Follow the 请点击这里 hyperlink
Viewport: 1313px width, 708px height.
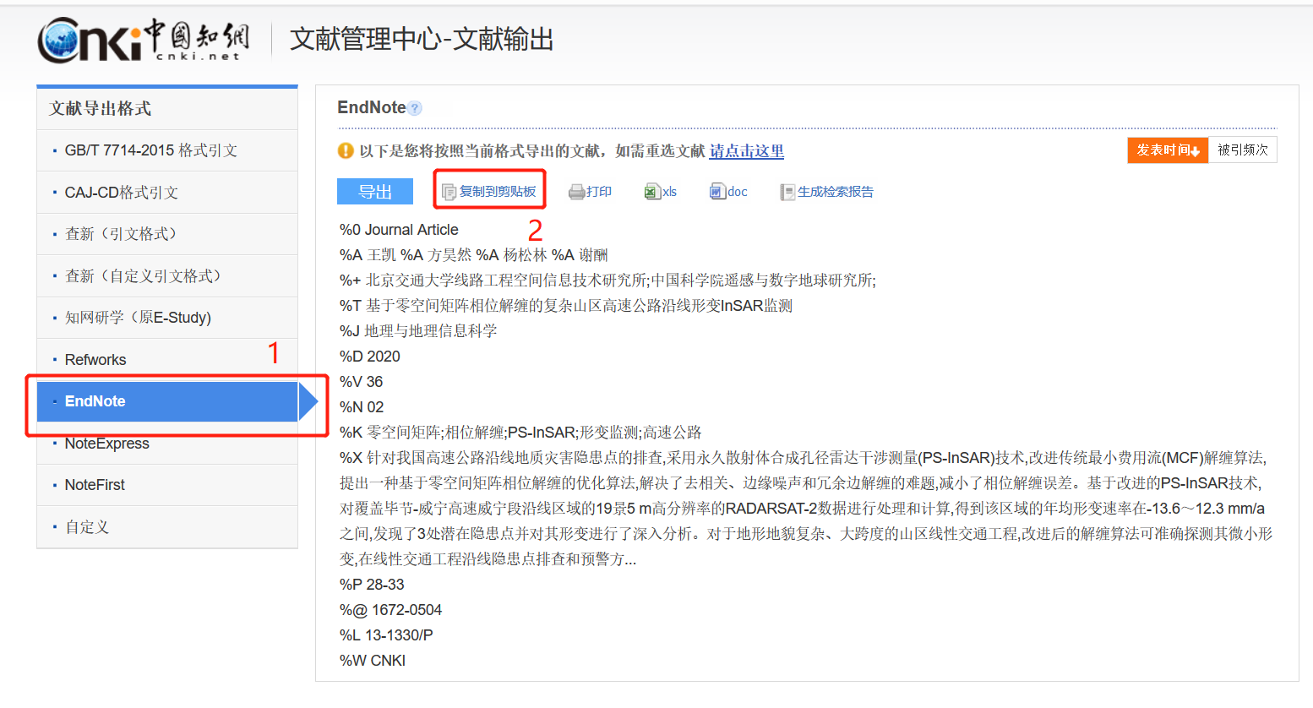coord(747,151)
